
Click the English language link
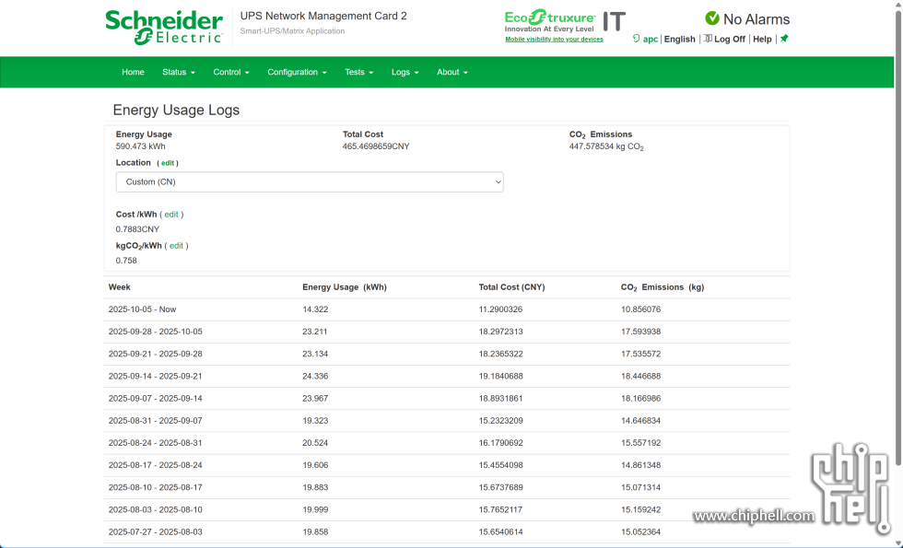pos(679,39)
